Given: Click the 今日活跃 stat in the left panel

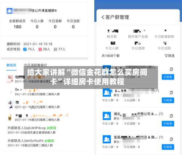Looking at the screenshot, I should tap(73, 24).
